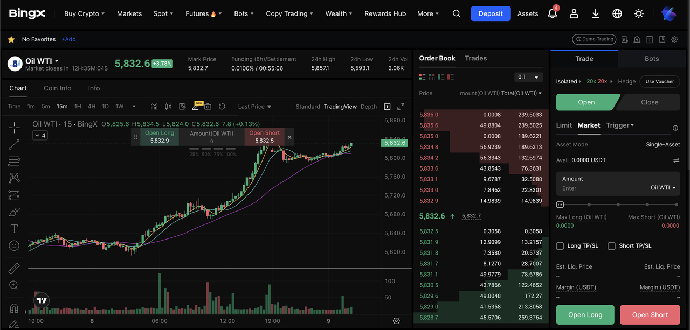
Task: Click the amount percentage slider handle
Action: 560,205
